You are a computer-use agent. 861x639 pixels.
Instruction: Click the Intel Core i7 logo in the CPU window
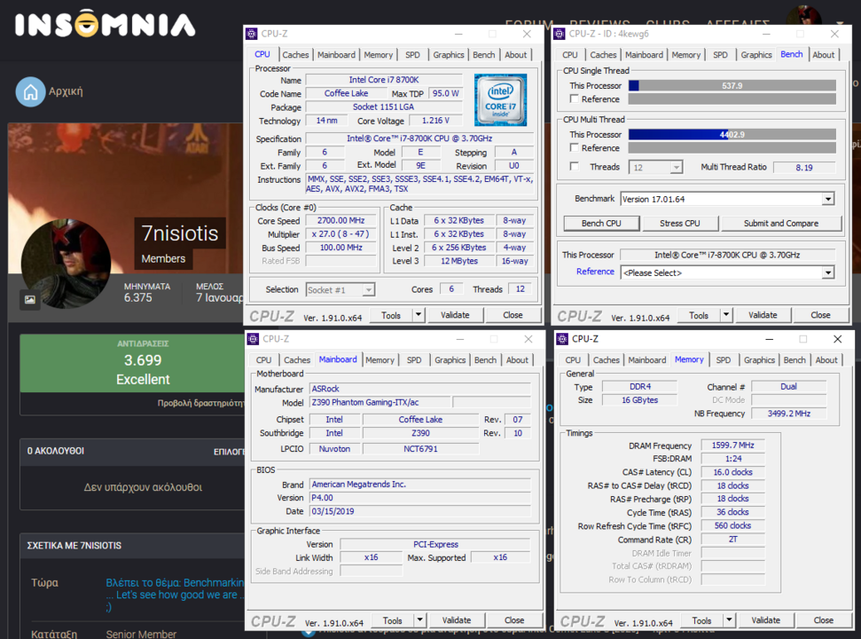click(x=500, y=100)
